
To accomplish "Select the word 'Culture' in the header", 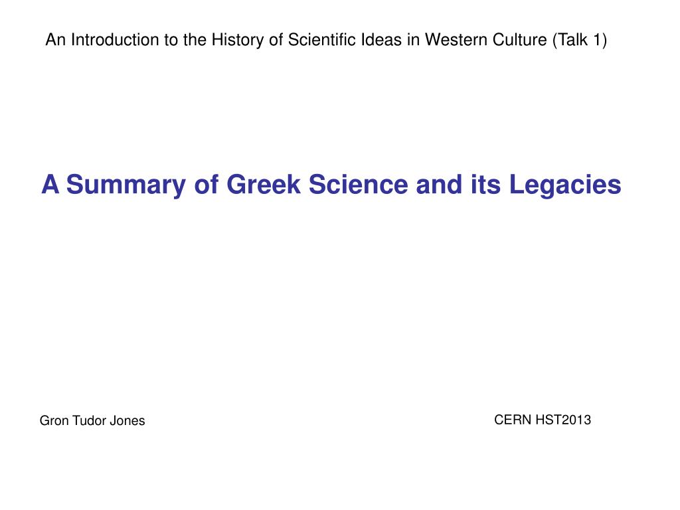I will (x=519, y=40).
